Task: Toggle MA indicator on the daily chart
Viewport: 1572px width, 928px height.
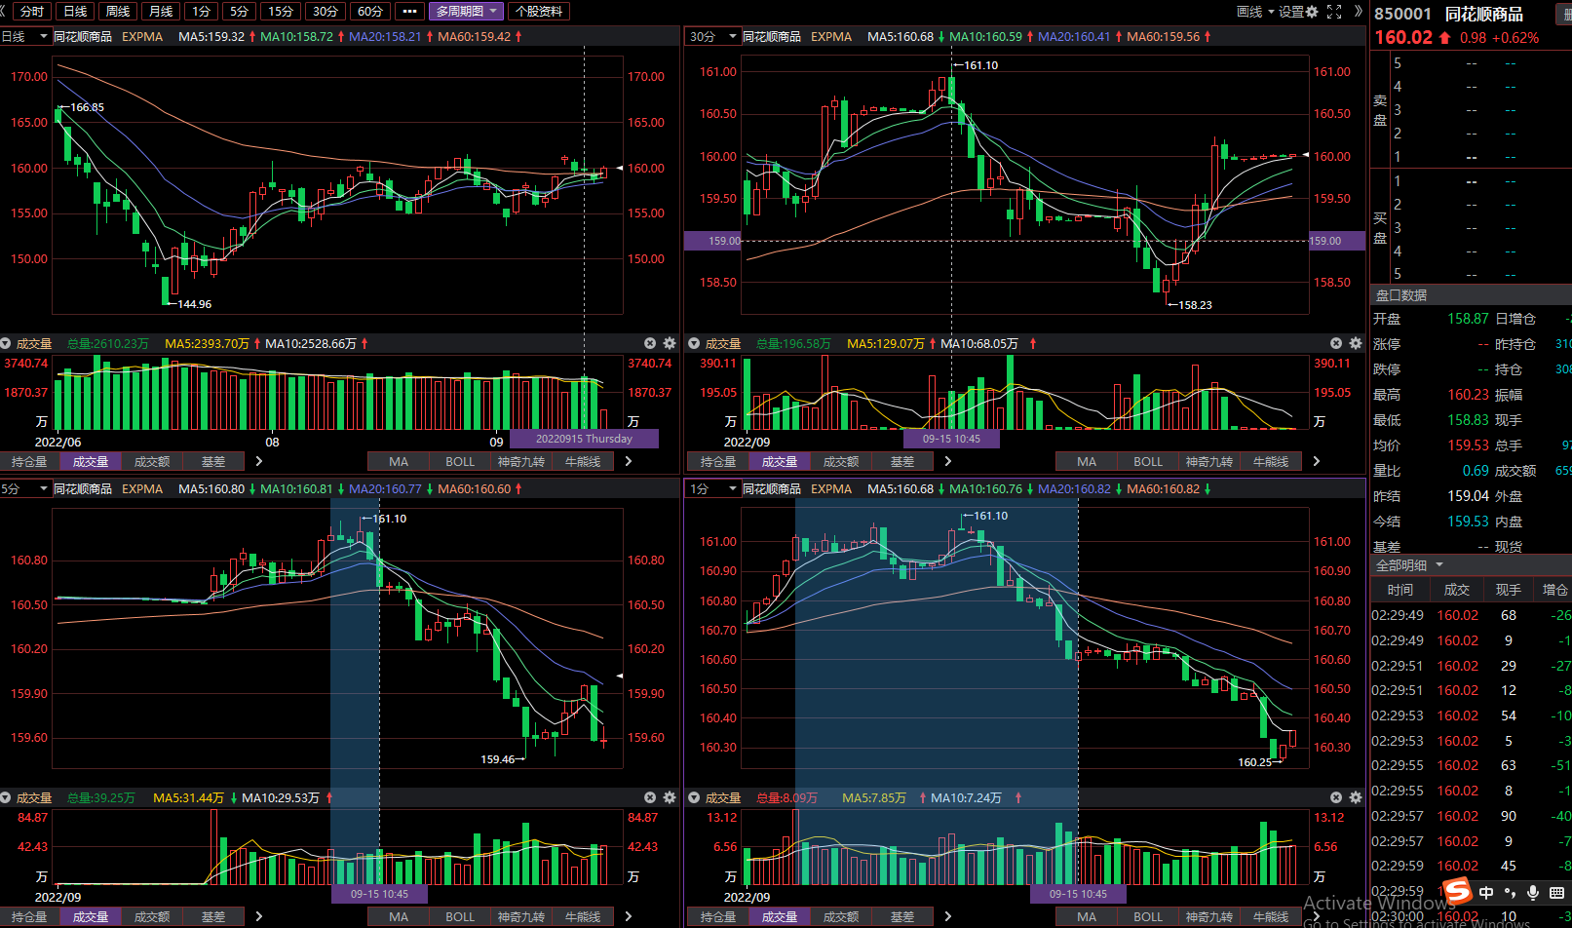Action: click(x=398, y=461)
